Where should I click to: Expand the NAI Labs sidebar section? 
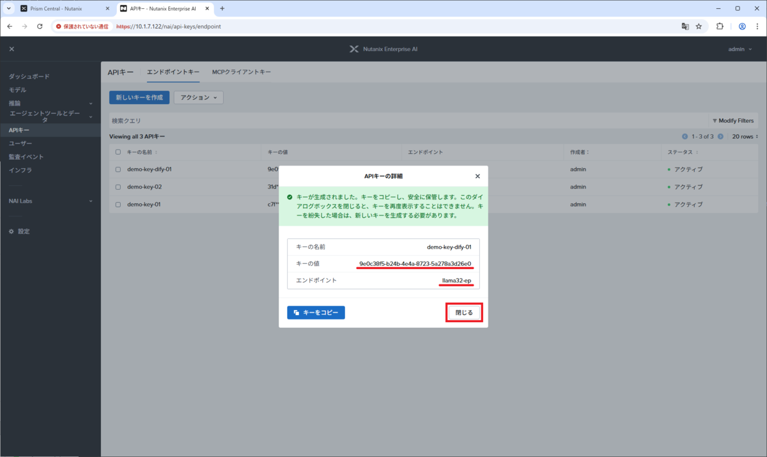click(x=50, y=201)
